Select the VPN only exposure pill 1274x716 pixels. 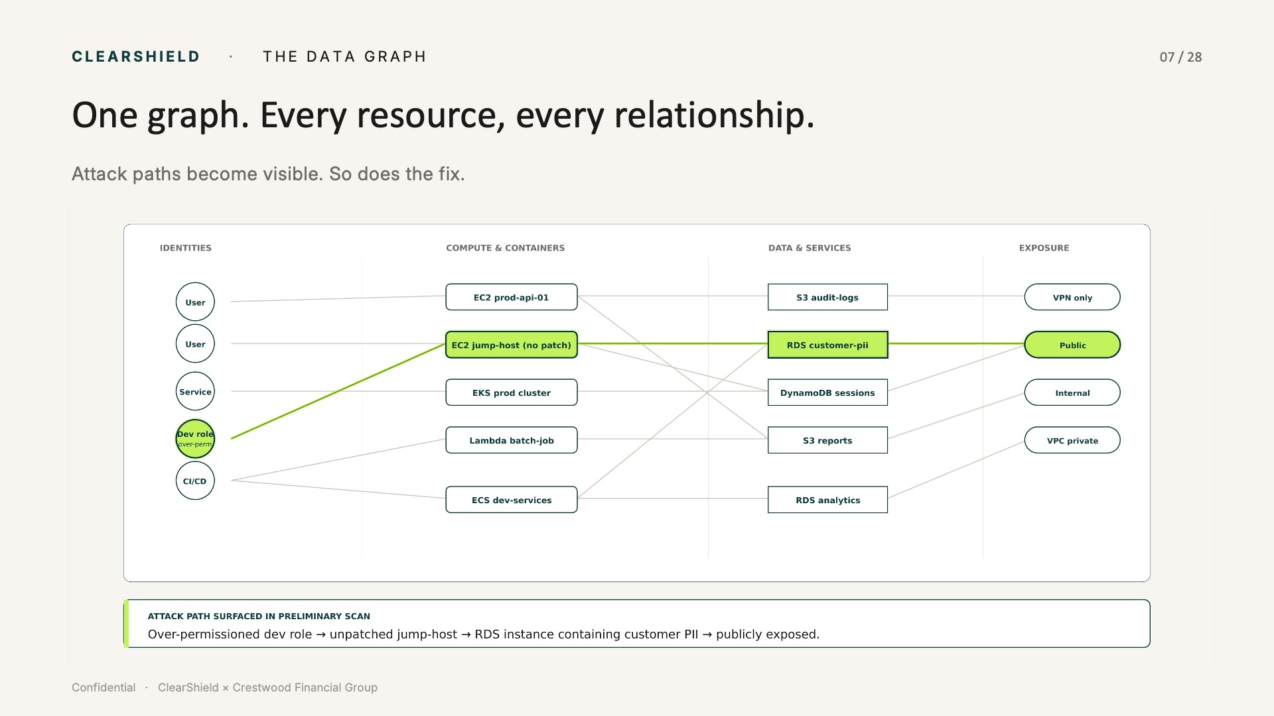pyautogui.click(x=1072, y=297)
